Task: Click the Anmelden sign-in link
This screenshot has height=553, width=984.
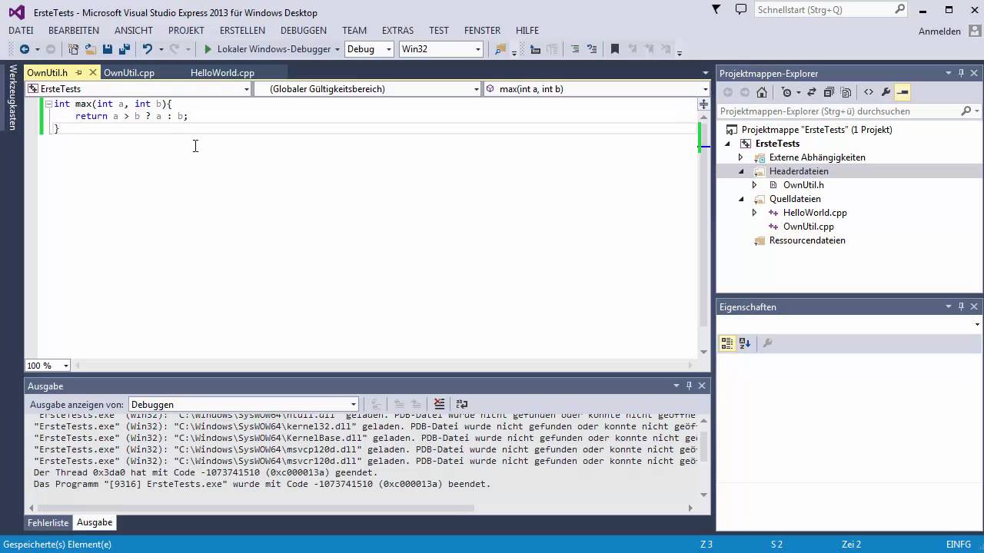Action: point(939,31)
